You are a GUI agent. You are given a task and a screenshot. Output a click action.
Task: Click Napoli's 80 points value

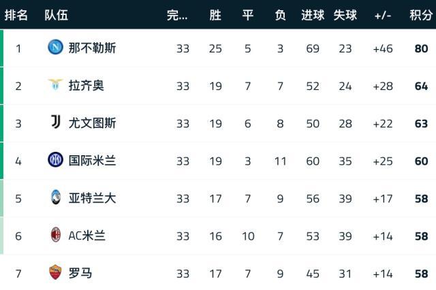(x=421, y=48)
